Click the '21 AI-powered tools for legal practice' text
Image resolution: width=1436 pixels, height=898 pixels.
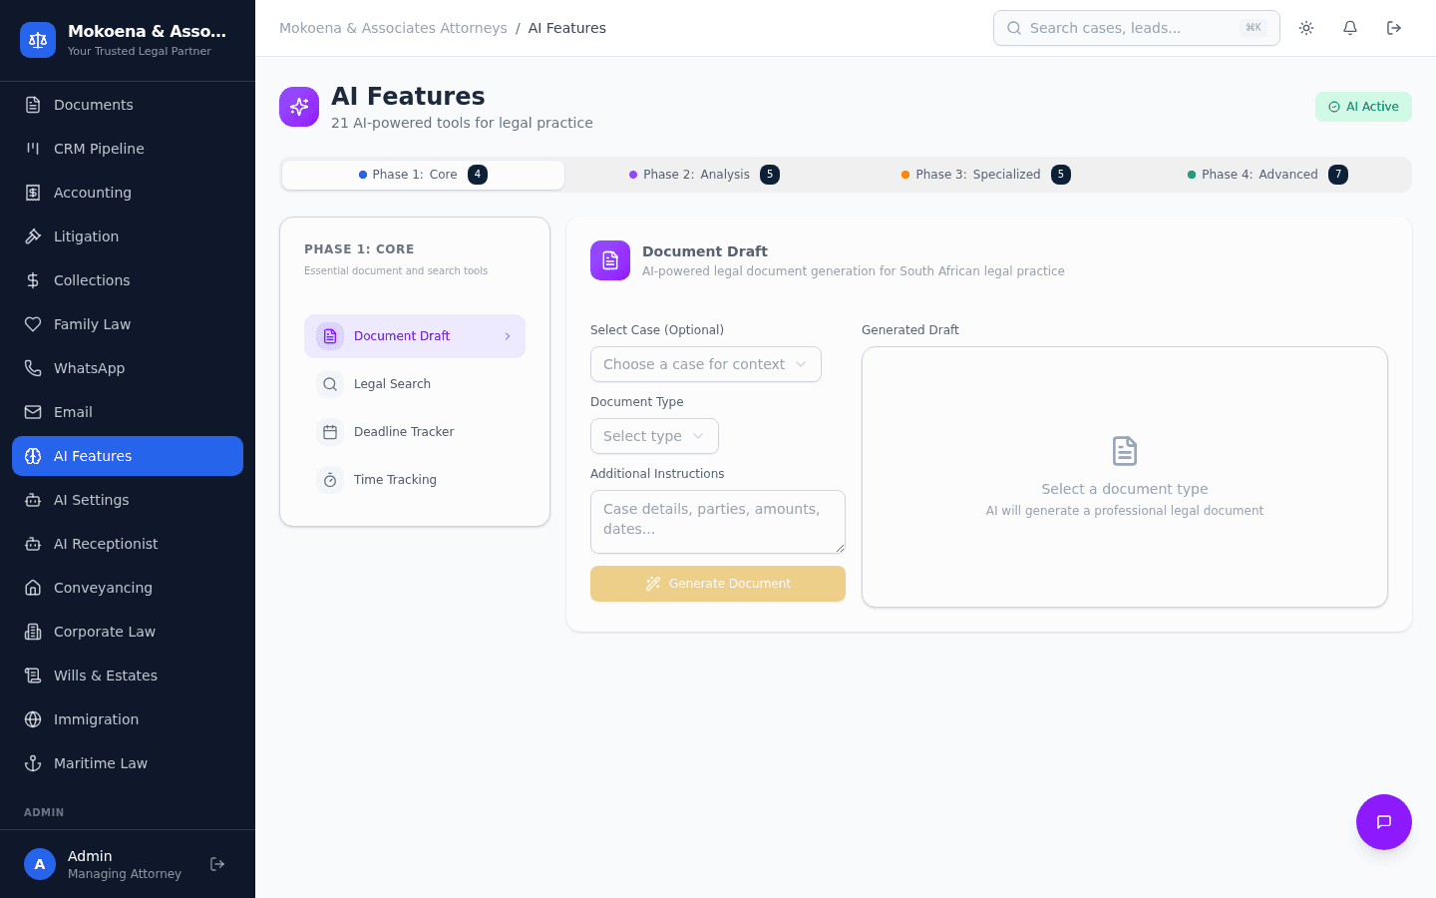[x=462, y=123]
